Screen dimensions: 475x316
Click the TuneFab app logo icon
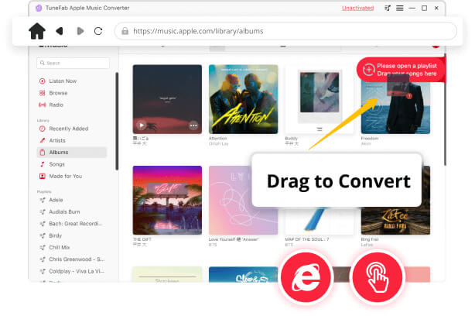39,9
